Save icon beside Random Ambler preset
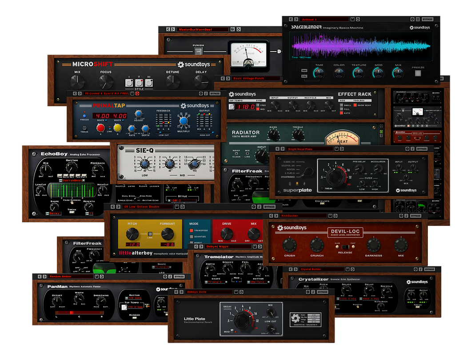Screen dimensions: 471x364 click(97, 276)
